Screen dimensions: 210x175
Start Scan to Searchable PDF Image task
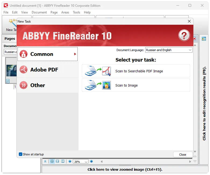(136, 71)
